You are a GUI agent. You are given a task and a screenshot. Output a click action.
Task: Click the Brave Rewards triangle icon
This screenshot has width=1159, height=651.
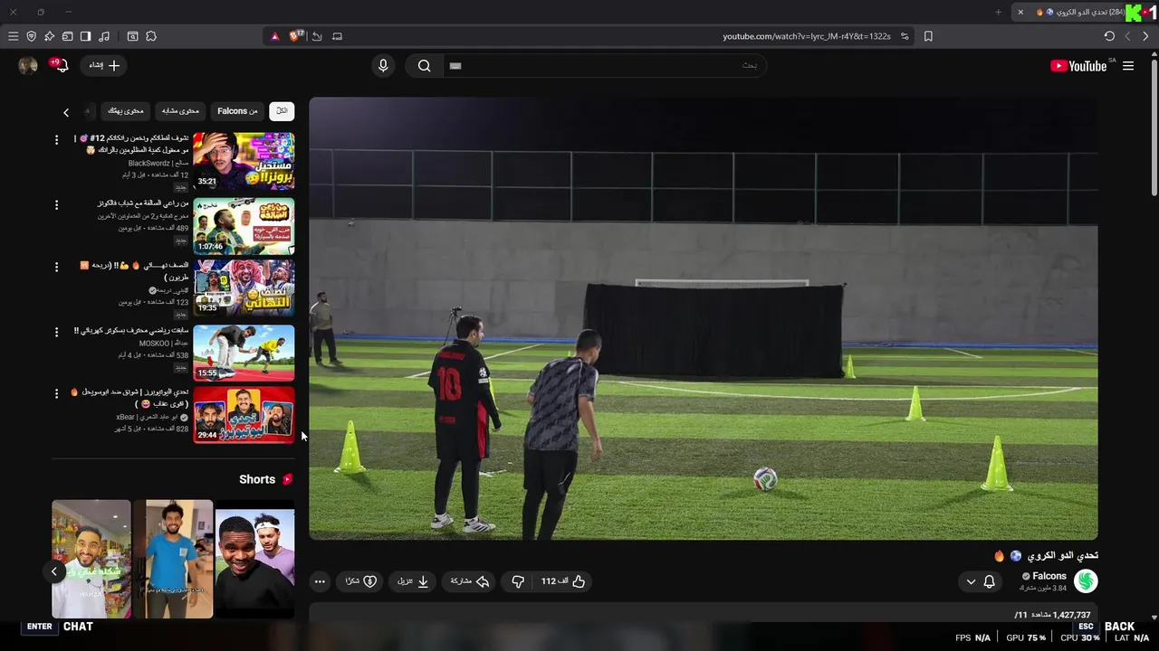pyautogui.click(x=275, y=36)
